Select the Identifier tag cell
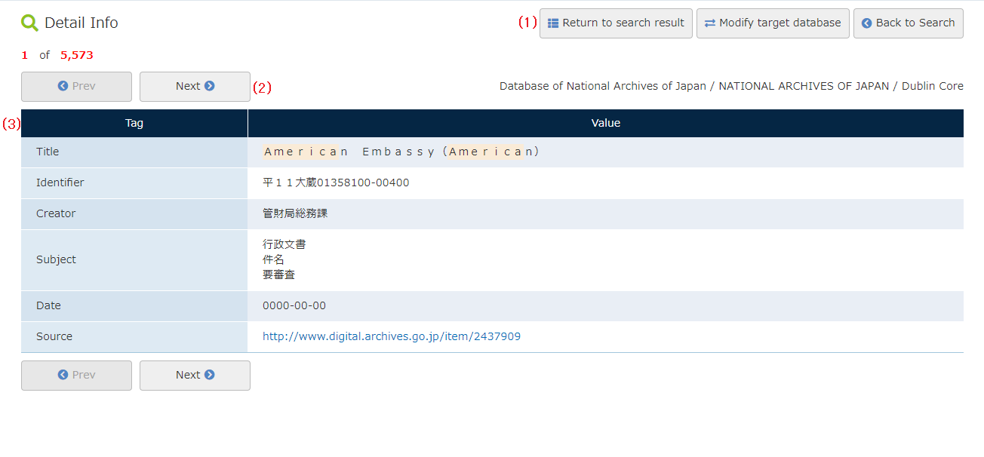 [134, 183]
